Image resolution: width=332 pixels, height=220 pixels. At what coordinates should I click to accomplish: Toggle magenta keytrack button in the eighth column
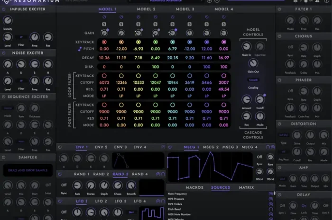[223, 42]
